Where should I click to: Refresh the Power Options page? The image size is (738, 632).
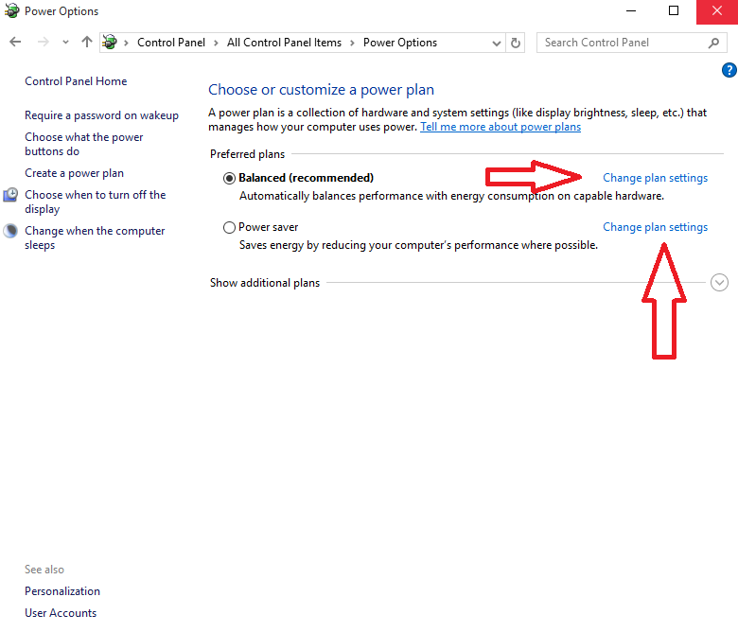click(516, 43)
